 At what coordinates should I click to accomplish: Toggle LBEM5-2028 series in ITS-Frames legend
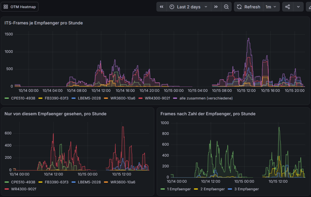89,98
